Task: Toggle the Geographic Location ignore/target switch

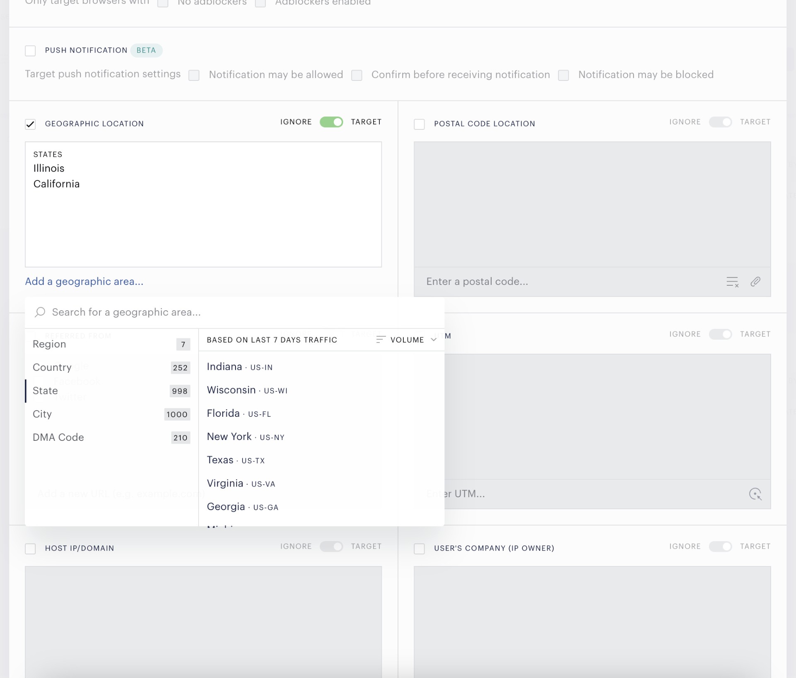Action: click(331, 122)
